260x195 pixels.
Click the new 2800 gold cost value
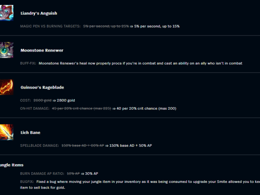coord(66,100)
